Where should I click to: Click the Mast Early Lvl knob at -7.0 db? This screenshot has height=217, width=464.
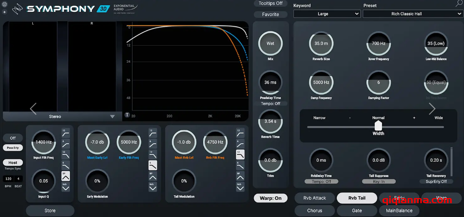(98, 142)
